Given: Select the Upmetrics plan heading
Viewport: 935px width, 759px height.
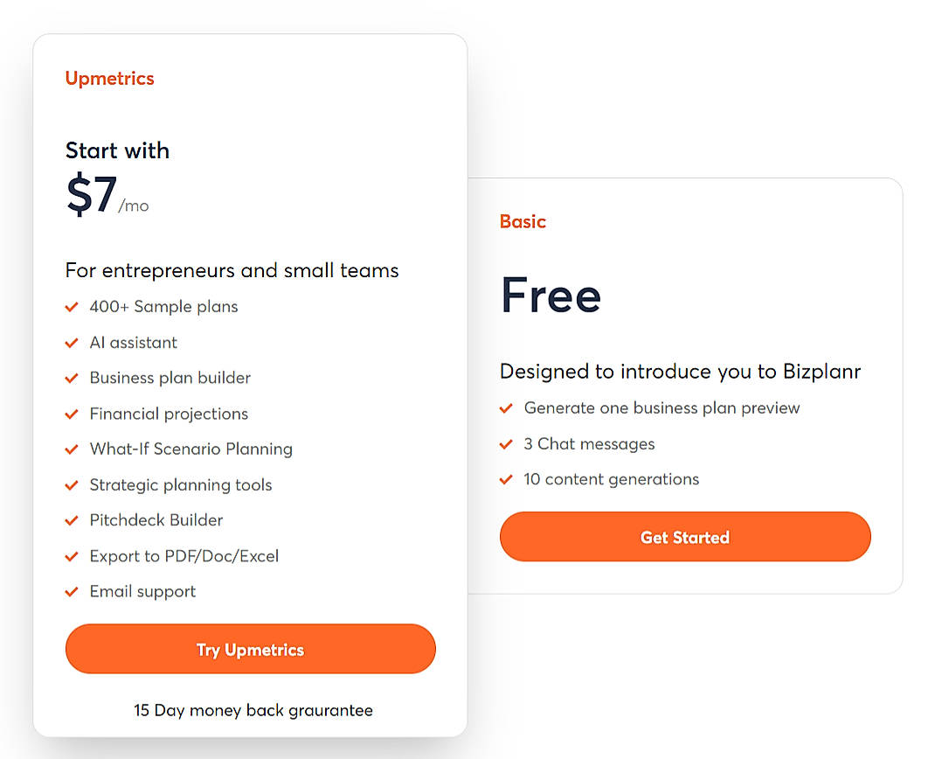Looking at the screenshot, I should coord(109,78).
